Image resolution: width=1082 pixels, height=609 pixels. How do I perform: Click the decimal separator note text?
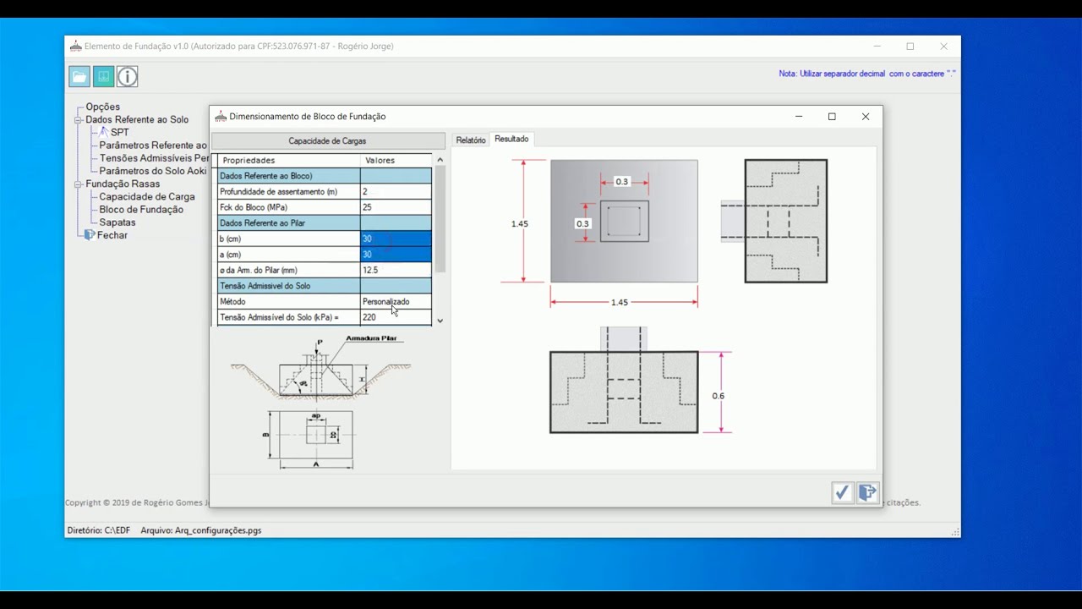point(867,74)
